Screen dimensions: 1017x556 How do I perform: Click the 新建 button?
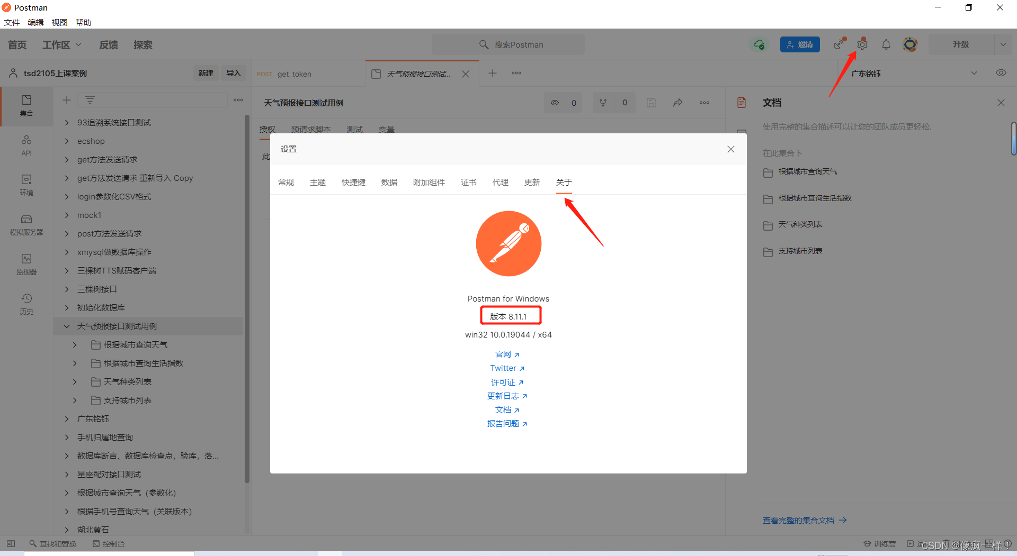pyautogui.click(x=206, y=73)
